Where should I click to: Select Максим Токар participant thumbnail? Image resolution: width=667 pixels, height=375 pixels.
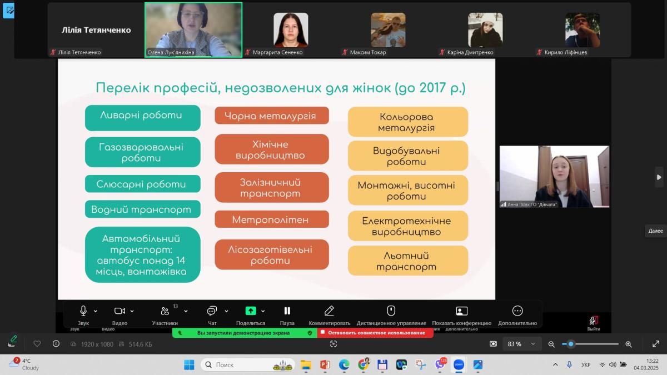(x=388, y=29)
